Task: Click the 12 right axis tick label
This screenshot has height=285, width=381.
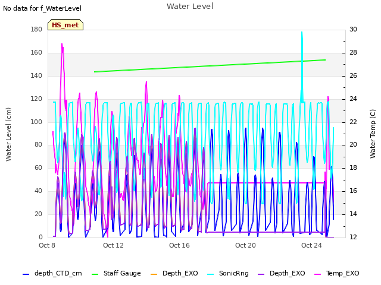Action: (x=353, y=237)
